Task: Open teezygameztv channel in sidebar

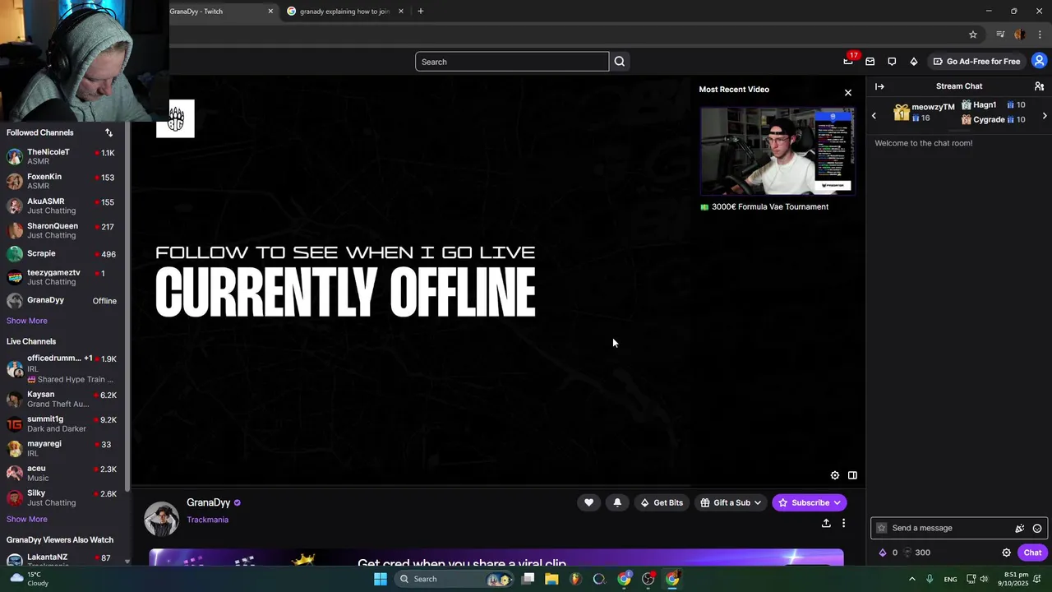Action: click(x=62, y=277)
